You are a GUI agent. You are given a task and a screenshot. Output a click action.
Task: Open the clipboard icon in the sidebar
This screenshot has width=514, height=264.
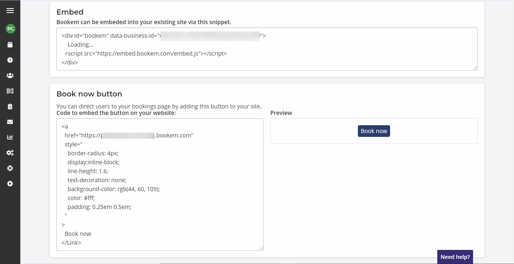coord(10,107)
